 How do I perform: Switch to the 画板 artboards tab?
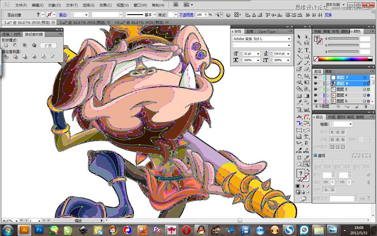click(328, 72)
